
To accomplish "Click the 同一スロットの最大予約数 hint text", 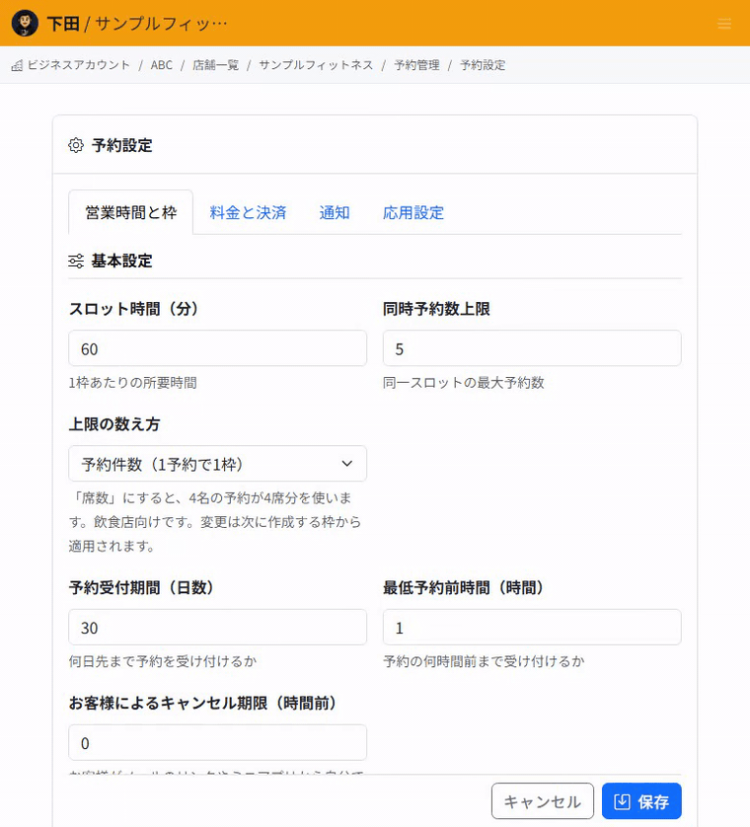I will tap(464, 383).
